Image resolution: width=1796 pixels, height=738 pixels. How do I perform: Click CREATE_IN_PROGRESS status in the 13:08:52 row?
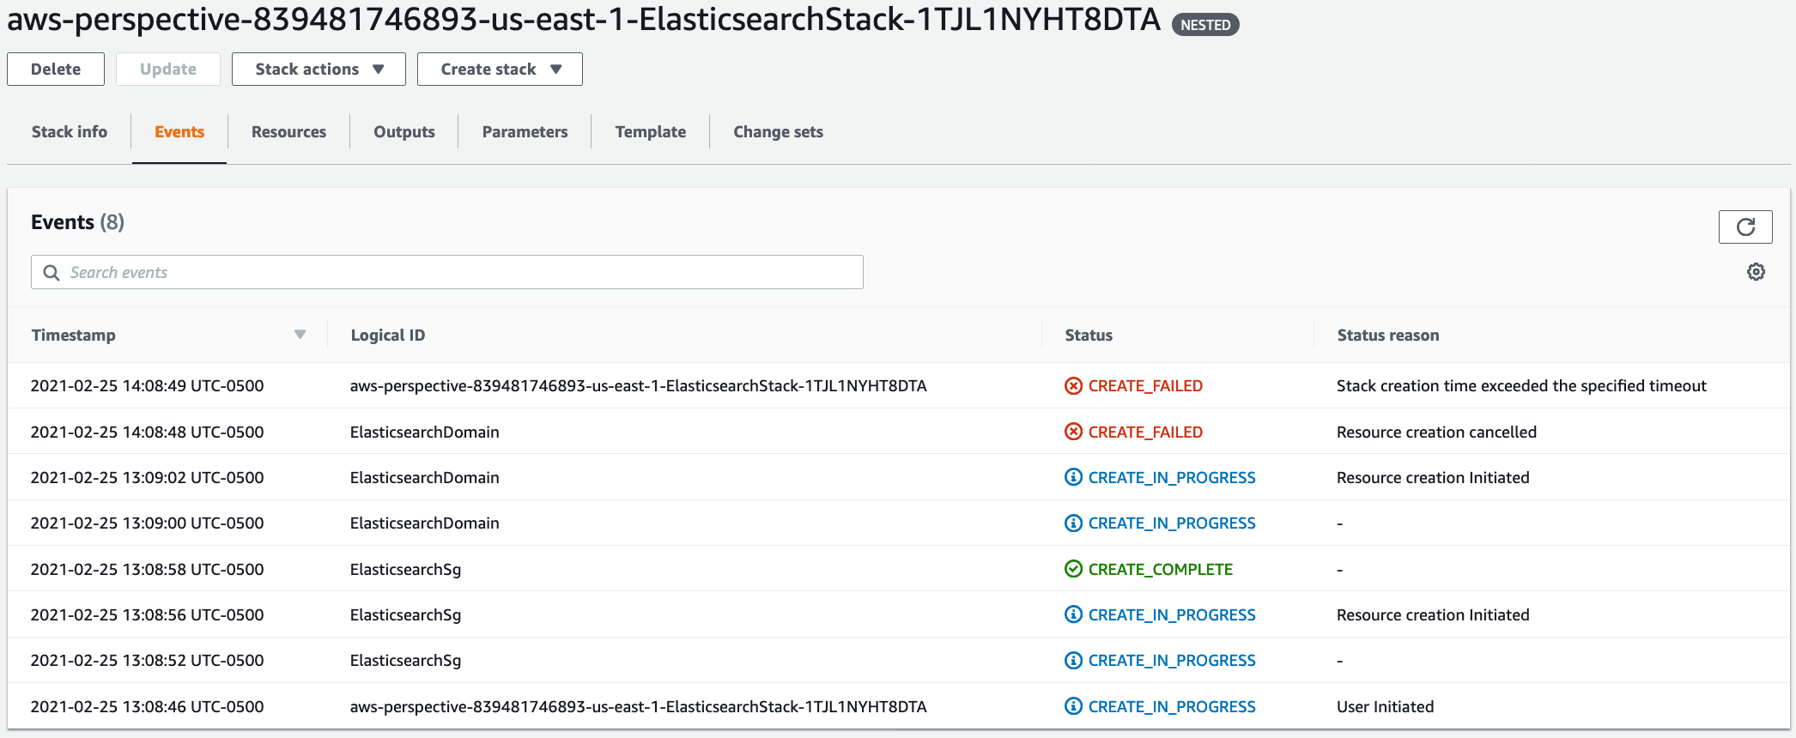pyautogui.click(x=1172, y=660)
